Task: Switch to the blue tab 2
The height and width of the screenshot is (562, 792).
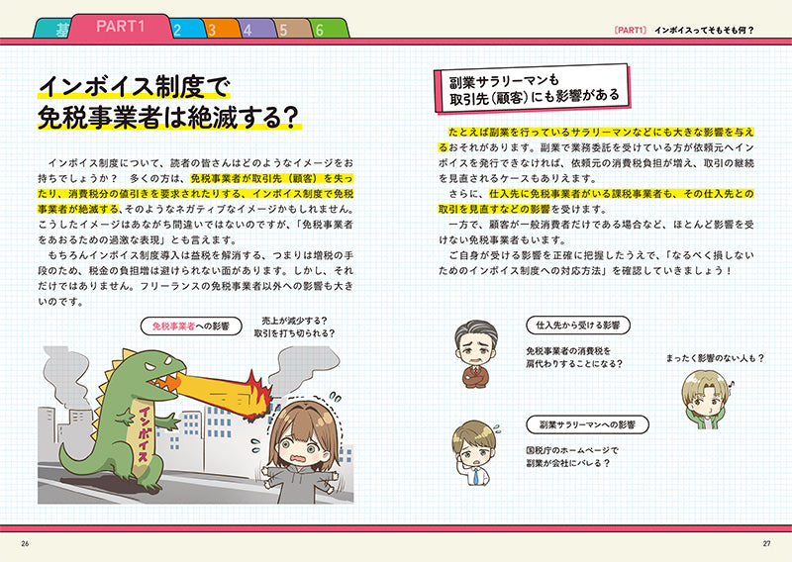Action: (x=179, y=29)
